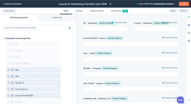Switch to the Form tab
Viewport: 191px width, 104px height.
66,11
